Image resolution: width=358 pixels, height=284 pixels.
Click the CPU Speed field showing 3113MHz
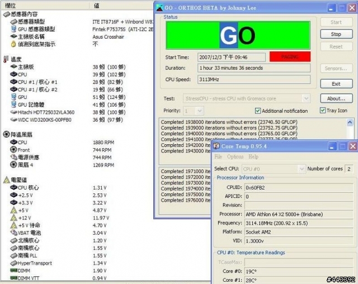[x=254, y=79]
